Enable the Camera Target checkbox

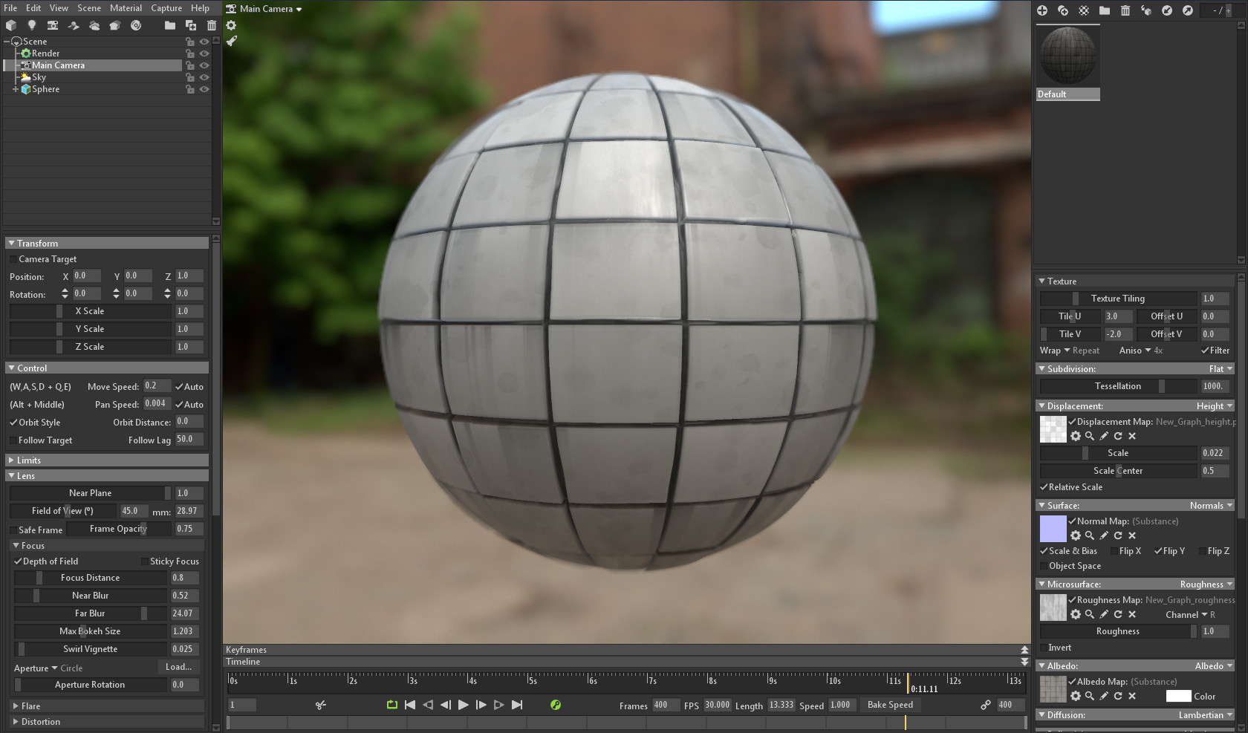13,258
